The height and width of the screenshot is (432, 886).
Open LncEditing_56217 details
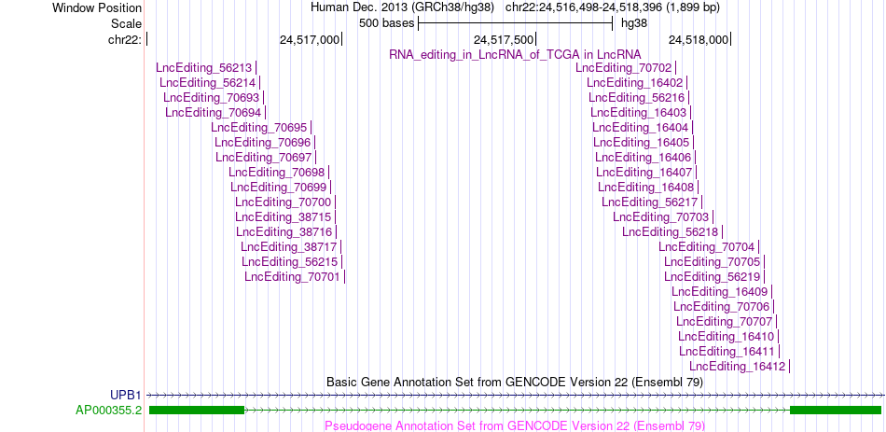(650, 202)
